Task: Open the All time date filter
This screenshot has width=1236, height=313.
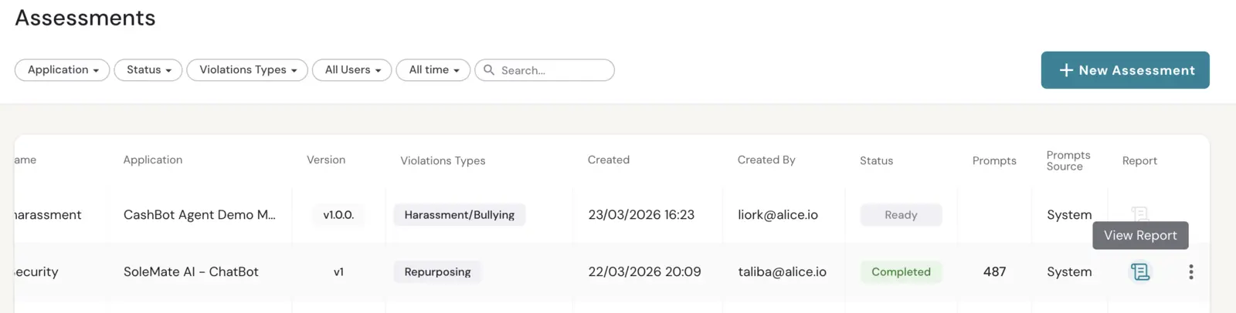Action: pos(433,70)
